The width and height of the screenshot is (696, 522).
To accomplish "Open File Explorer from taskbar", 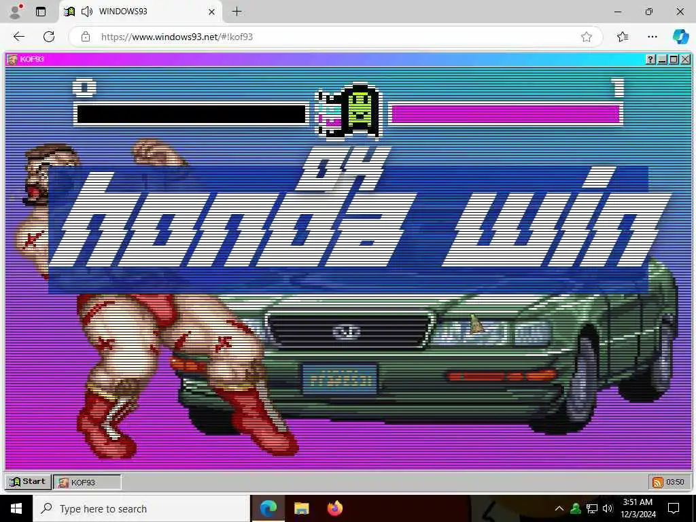I will tap(301, 508).
